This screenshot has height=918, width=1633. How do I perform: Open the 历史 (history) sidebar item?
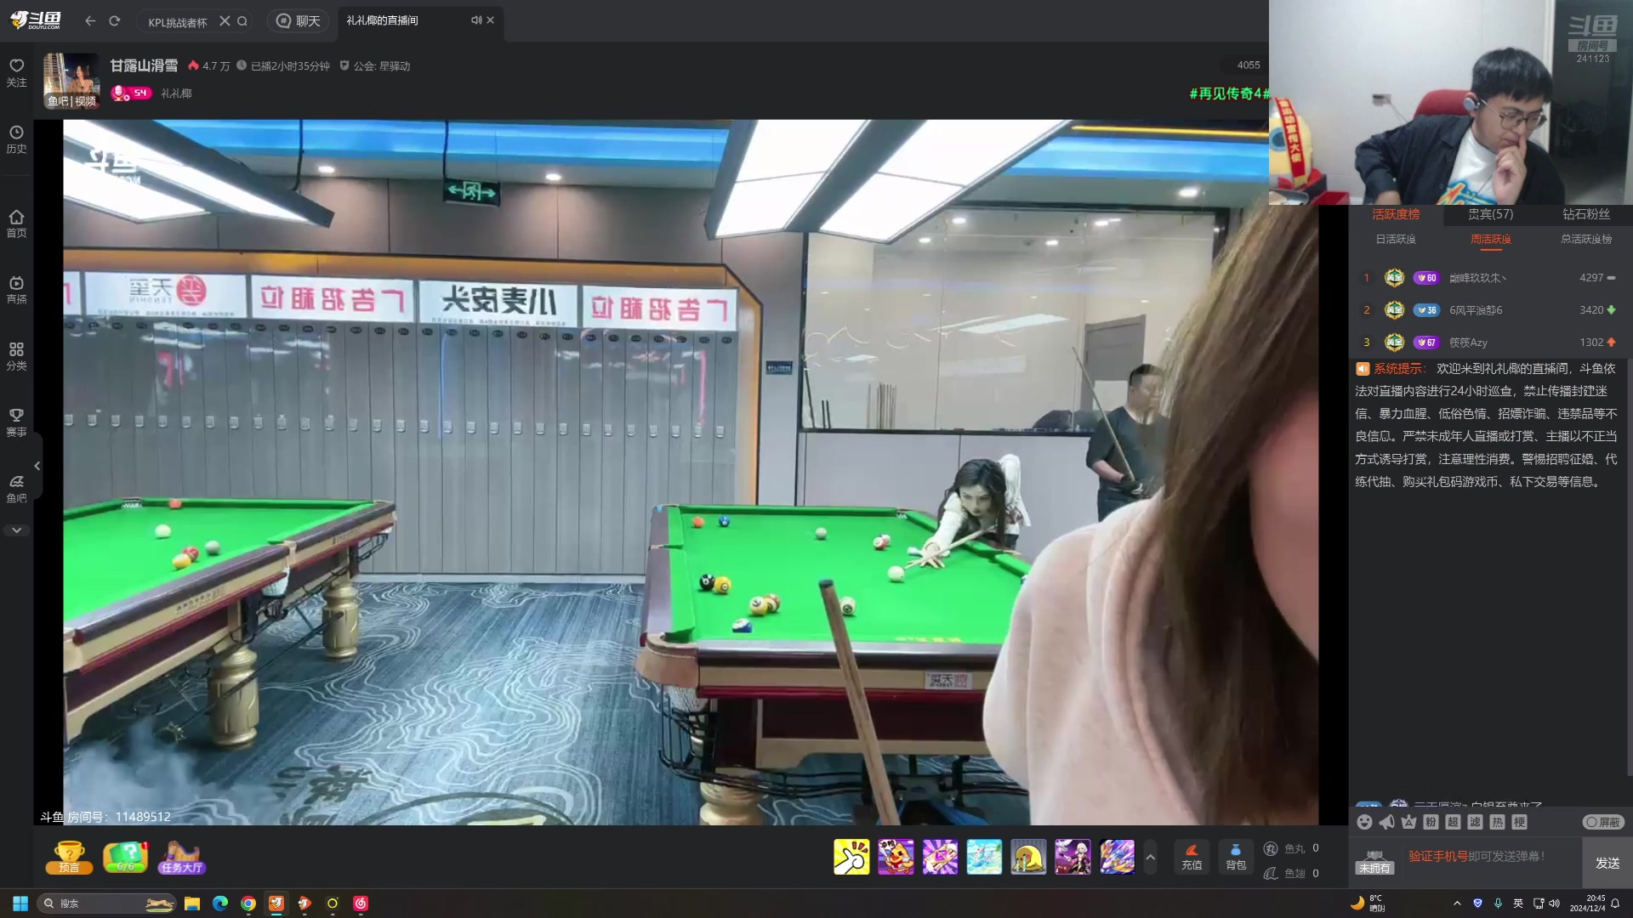(16, 139)
